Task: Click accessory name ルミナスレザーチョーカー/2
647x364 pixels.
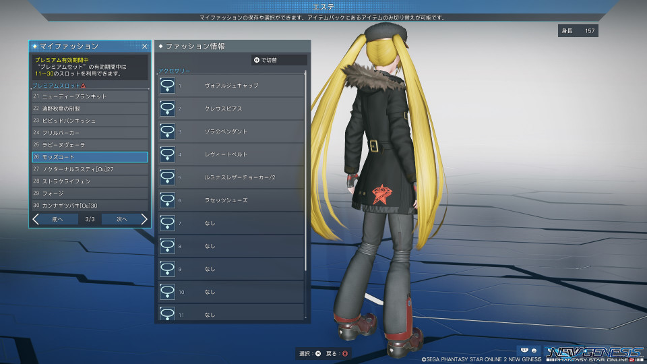Action: [x=240, y=177]
